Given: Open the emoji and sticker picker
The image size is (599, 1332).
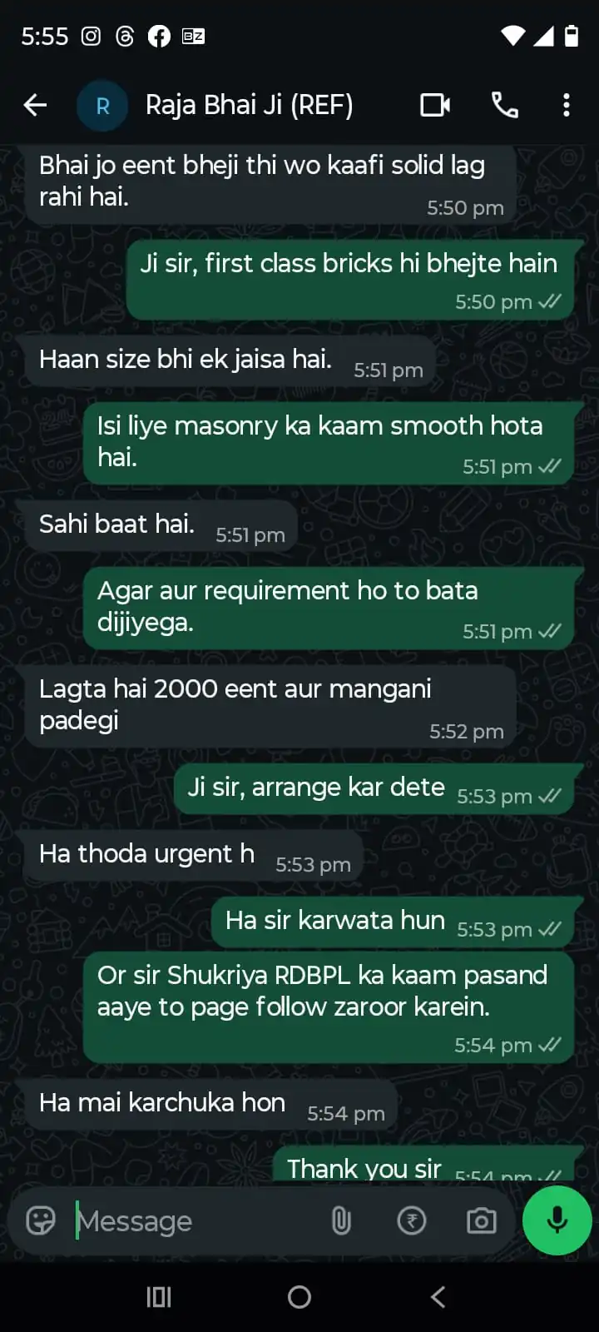Looking at the screenshot, I should 41,1220.
